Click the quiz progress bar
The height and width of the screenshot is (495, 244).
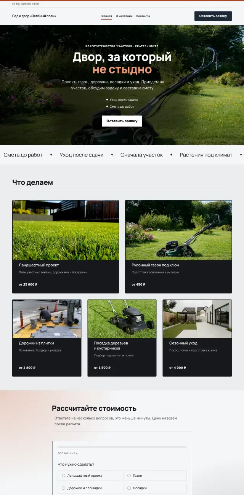tap(122, 447)
